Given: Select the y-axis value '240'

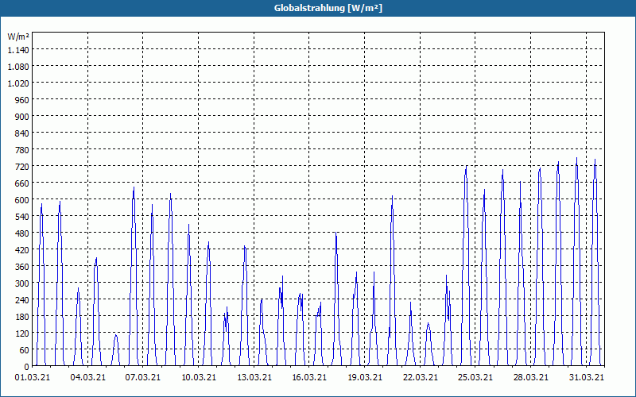Looking at the screenshot, I should pos(23,300).
